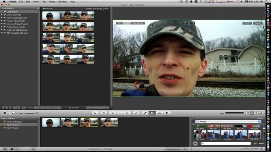Expand Project Save Vault disclosure triangle
This screenshot has width=271, height=152.
pyautogui.click(x=2, y=27)
